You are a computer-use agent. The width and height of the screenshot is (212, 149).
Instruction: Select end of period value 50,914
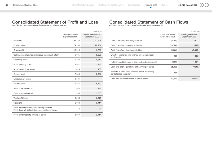pyautogui.click(x=195, y=79)
